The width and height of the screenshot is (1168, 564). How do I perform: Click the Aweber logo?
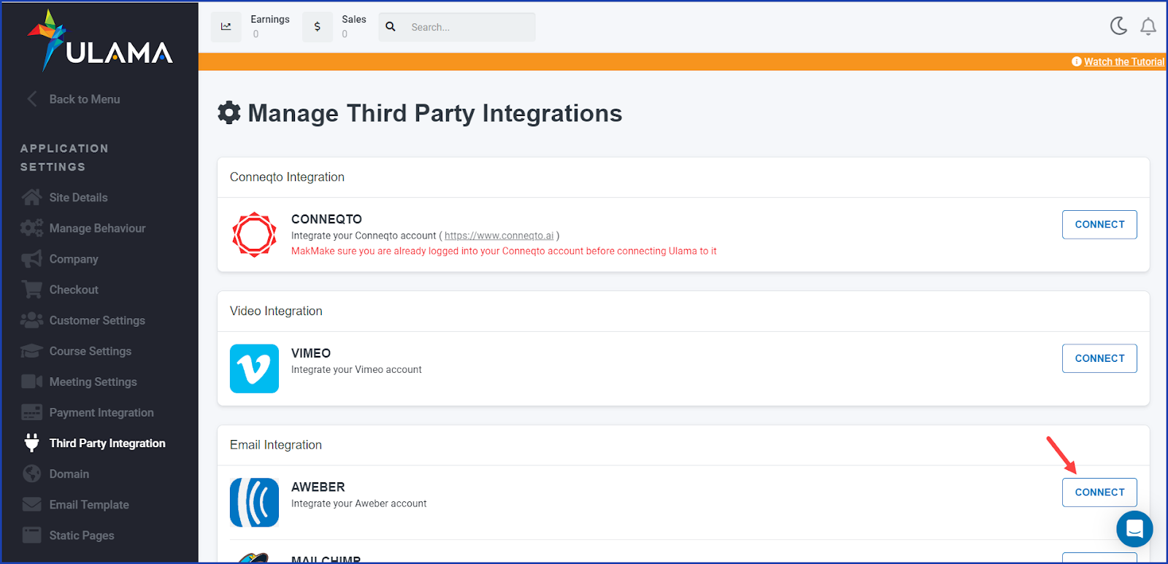pos(254,503)
